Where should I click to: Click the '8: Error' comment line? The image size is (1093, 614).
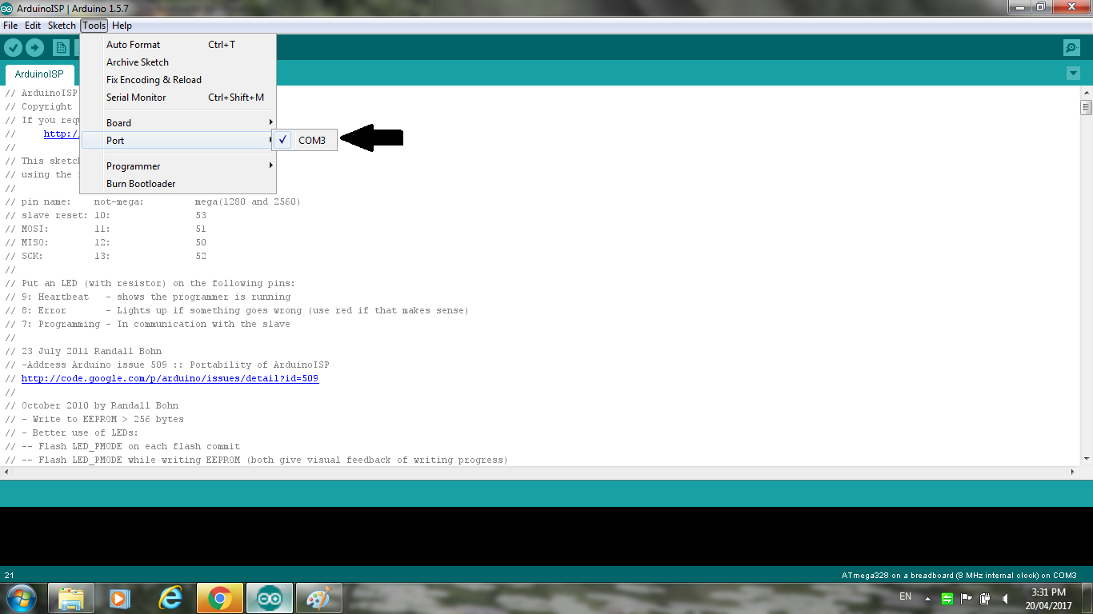(x=237, y=310)
